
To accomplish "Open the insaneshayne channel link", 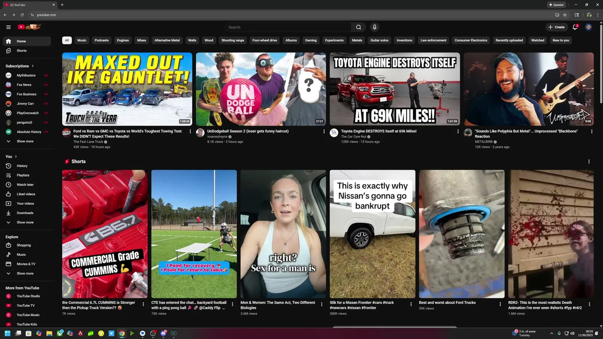I will coord(217,137).
